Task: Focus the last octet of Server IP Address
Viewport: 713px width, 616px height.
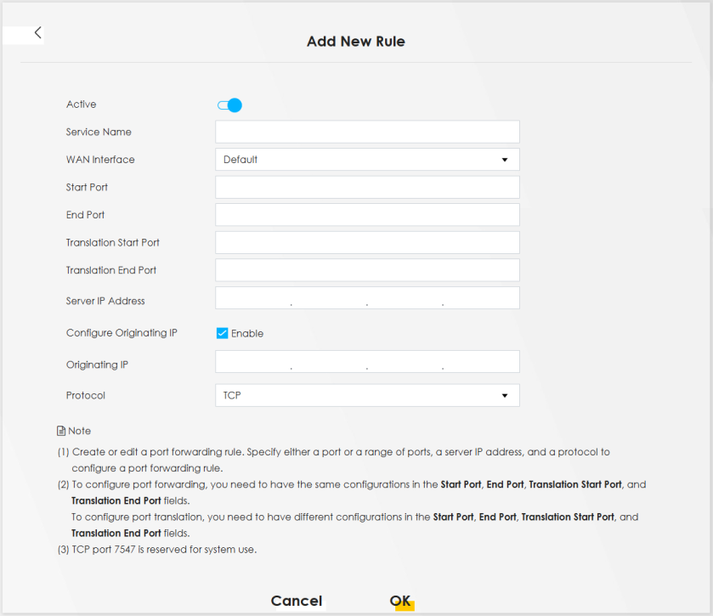Action: point(481,298)
